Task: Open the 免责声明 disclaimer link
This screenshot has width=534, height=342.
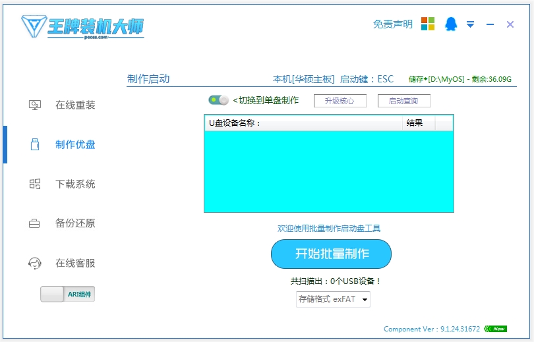Action: pos(393,24)
